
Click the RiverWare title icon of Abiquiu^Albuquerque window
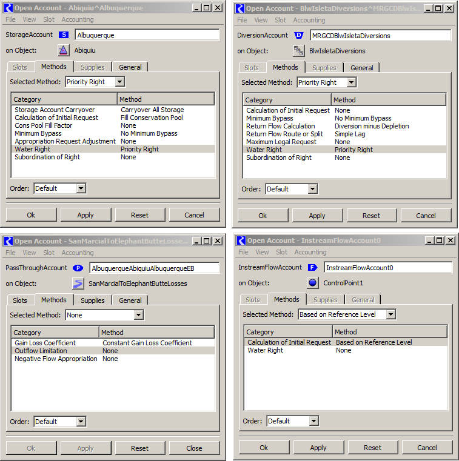point(8,8)
